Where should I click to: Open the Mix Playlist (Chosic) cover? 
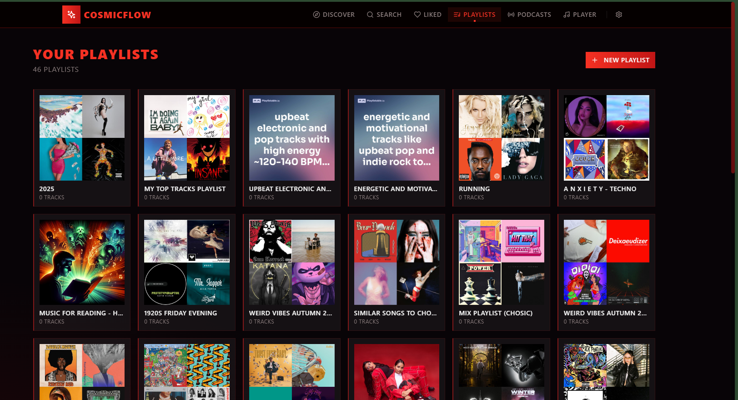tap(502, 262)
